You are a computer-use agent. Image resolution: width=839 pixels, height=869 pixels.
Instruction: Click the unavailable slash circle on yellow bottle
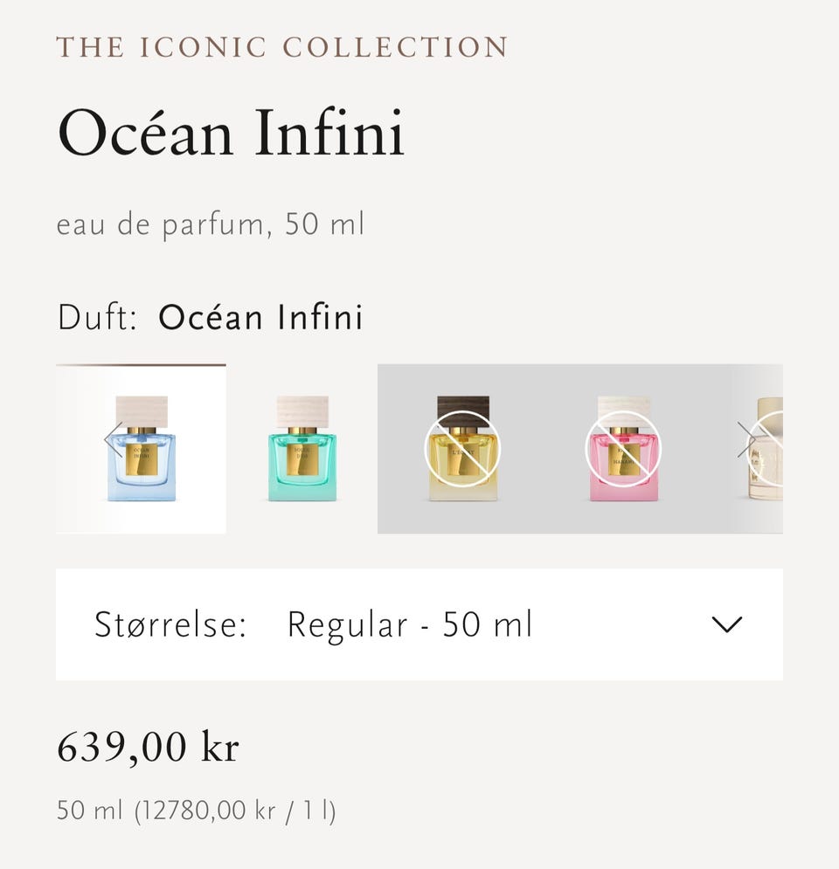(x=462, y=448)
